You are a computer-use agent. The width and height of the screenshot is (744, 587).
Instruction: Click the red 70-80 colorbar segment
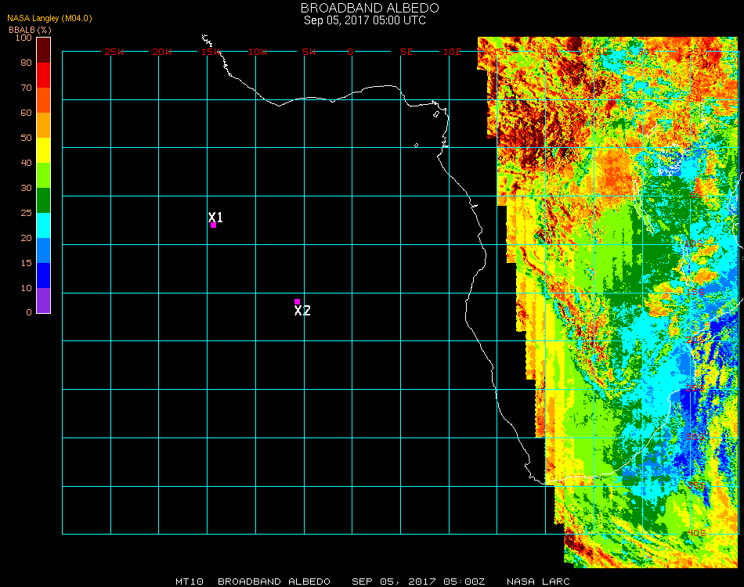tap(44, 75)
